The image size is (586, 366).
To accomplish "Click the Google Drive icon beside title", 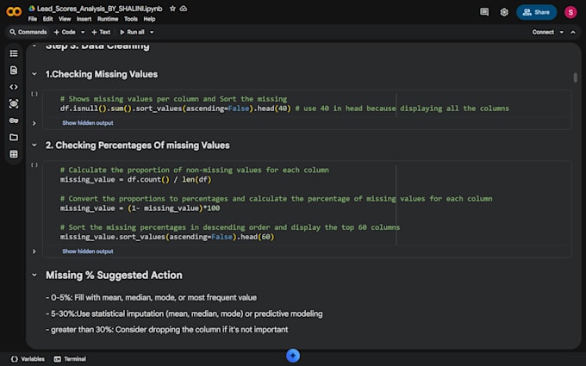I will pyautogui.click(x=32, y=9).
